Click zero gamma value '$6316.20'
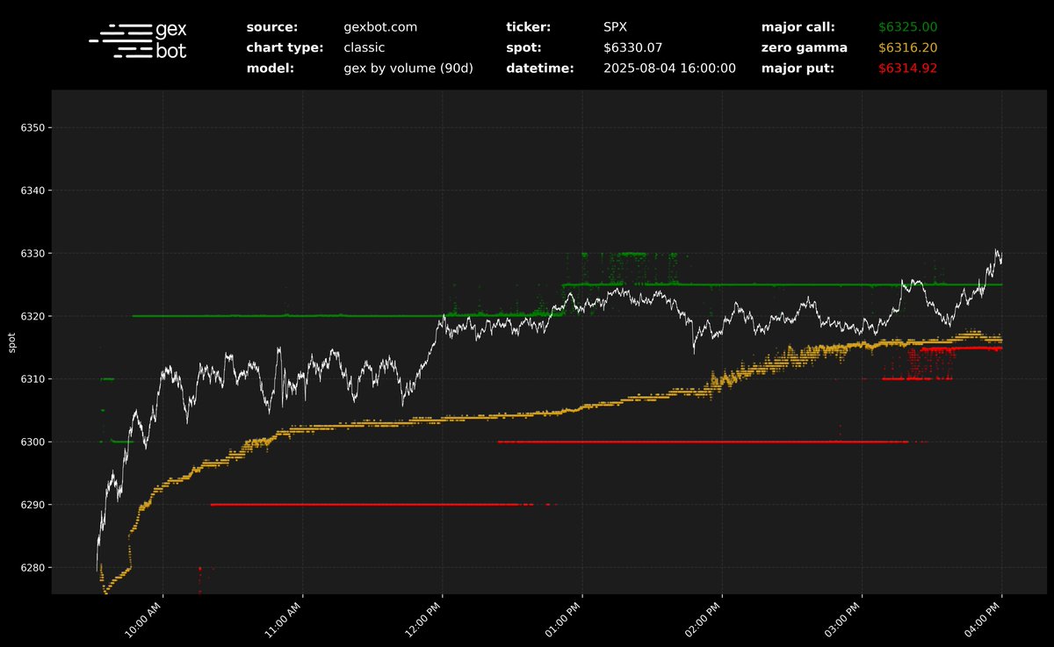The image size is (1054, 647). (908, 47)
